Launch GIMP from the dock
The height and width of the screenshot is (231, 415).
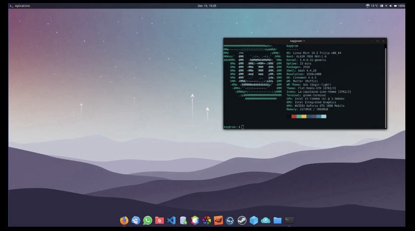click(x=218, y=220)
